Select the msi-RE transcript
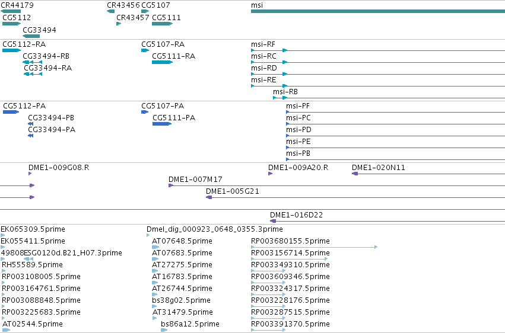This screenshot has height=333, width=505. (378, 86)
